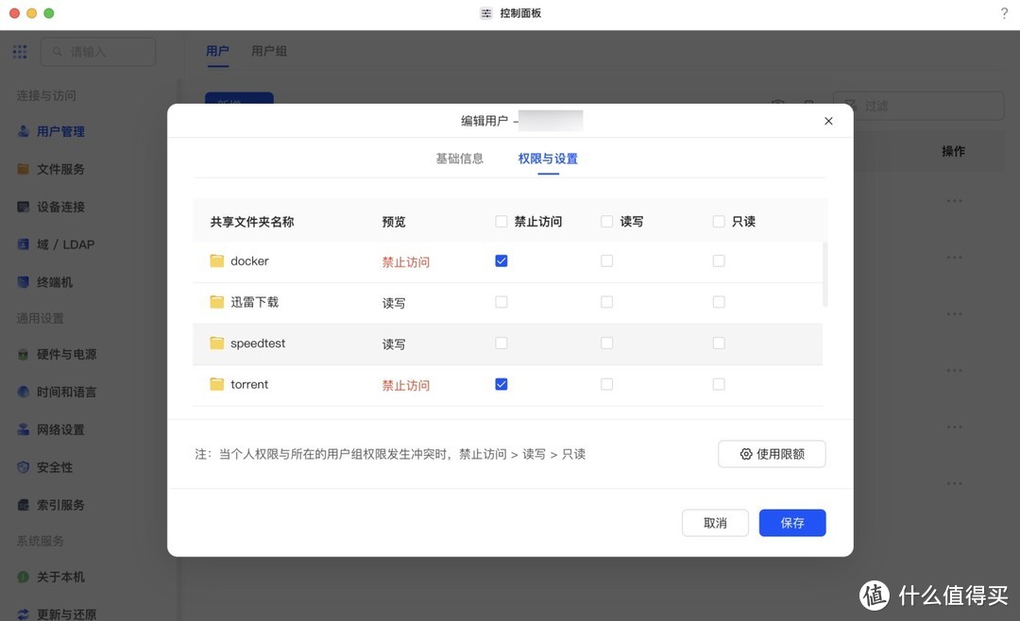
Task: Click the 保存 button
Action: tap(792, 523)
